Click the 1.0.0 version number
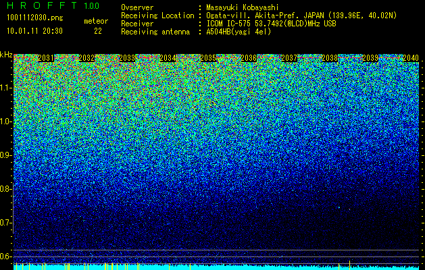The height and width of the screenshot is (270, 425). [x=92, y=5]
